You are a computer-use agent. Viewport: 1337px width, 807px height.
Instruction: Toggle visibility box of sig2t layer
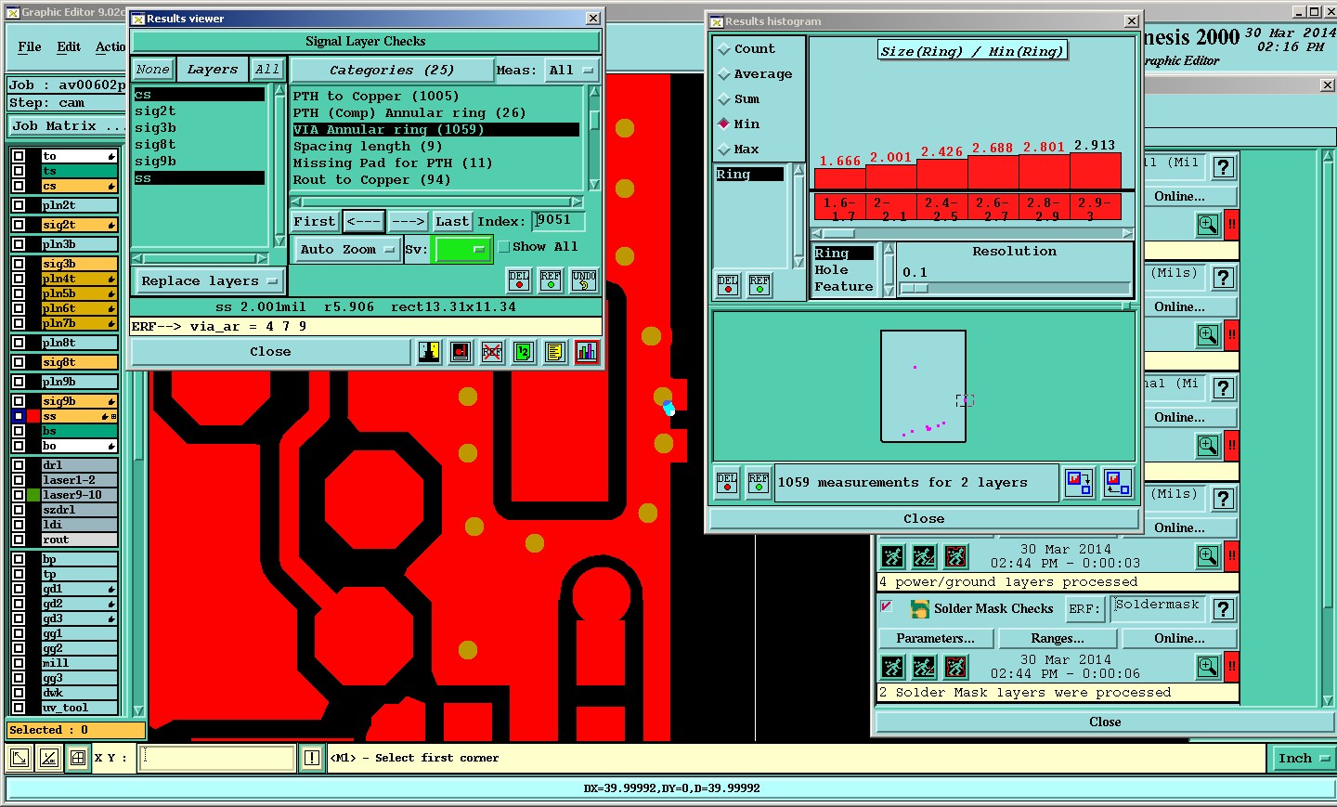pyautogui.click(x=19, y=225)
